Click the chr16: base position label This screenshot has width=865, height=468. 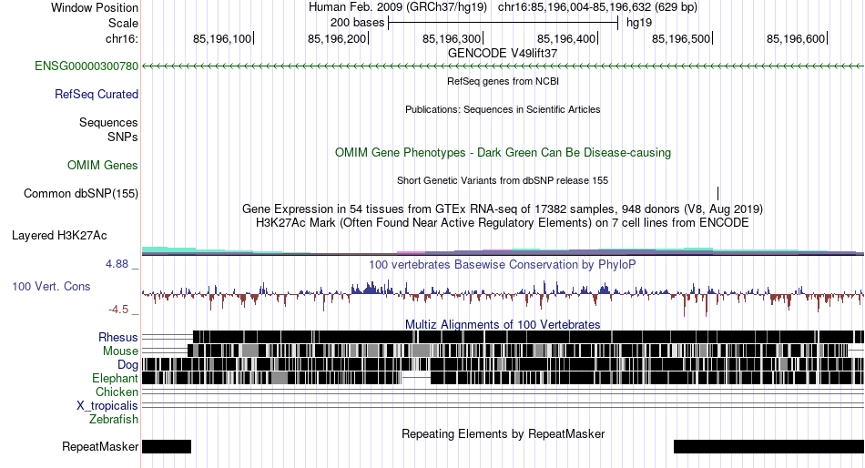(122, 38)
